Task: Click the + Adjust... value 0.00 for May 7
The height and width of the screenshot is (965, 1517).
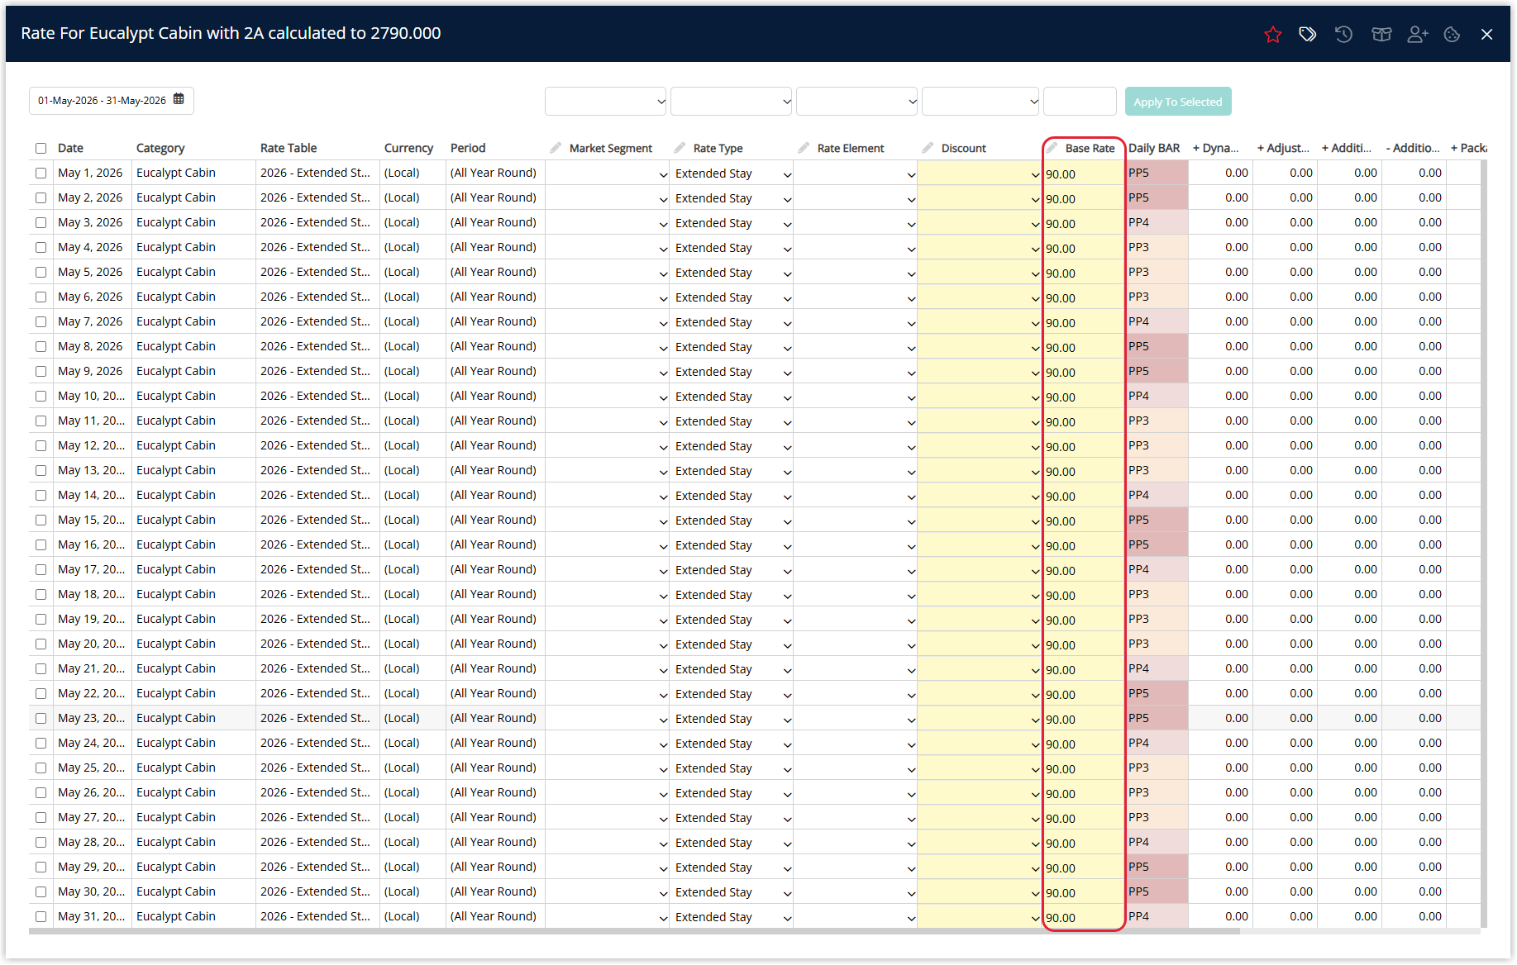Action: 1301,321
